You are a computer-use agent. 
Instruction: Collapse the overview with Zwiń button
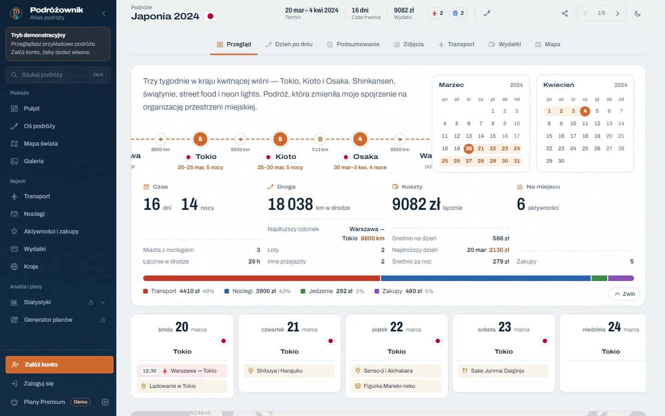624,294
